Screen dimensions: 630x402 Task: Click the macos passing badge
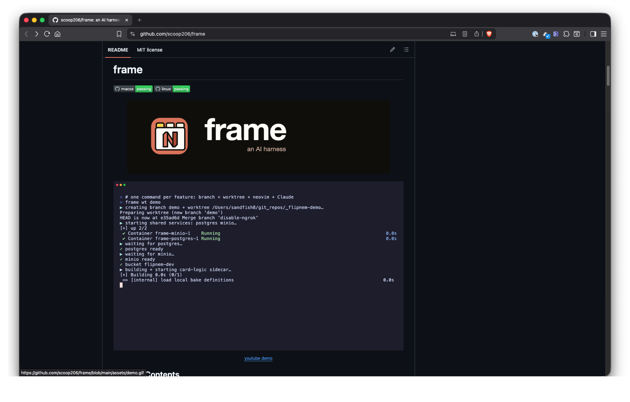click(133, 89)
